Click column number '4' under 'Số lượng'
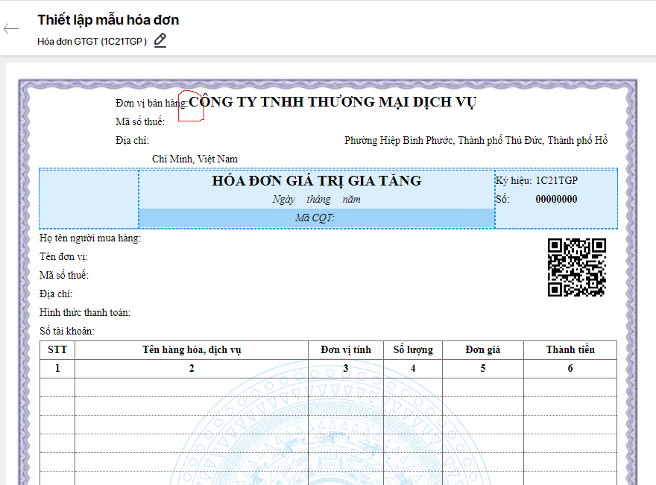 click(413, 368)
